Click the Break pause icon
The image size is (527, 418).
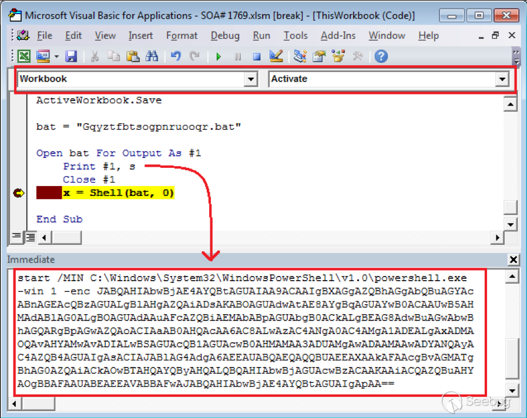tap(237, 56)
